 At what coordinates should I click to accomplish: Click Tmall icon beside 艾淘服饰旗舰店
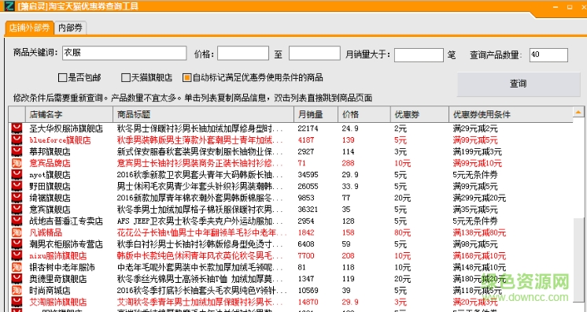click(17, 302)
